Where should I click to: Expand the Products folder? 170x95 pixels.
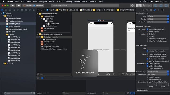(3, 63)
